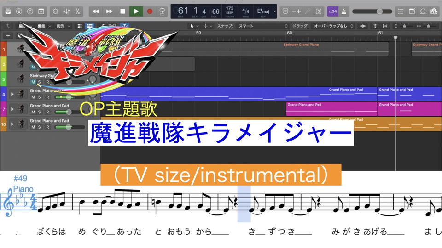Open the 表示 view menu
Screen dimensions: 442x248
[x=63, y=26]
